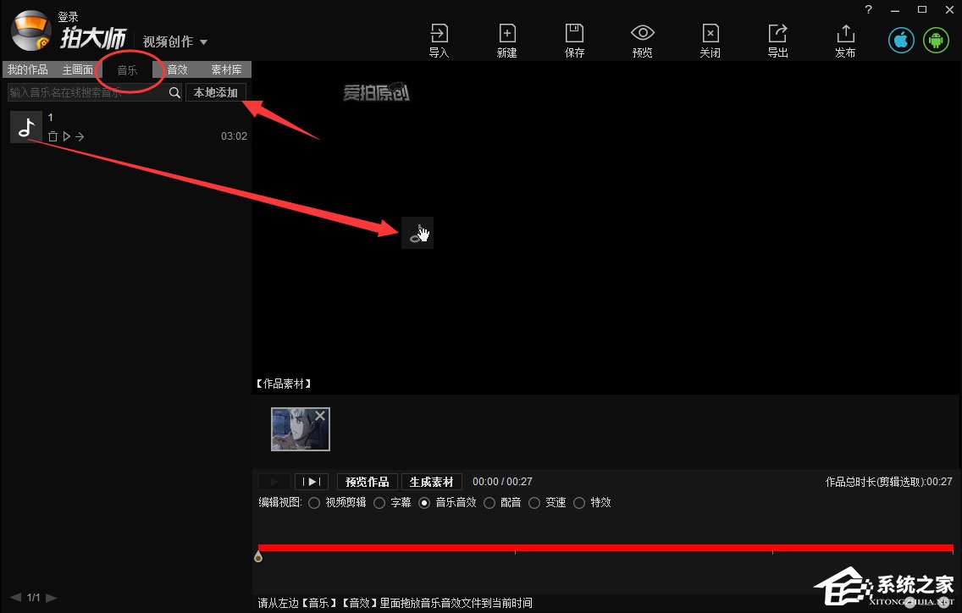Click the 本地添加 button

tap(216, 92)
